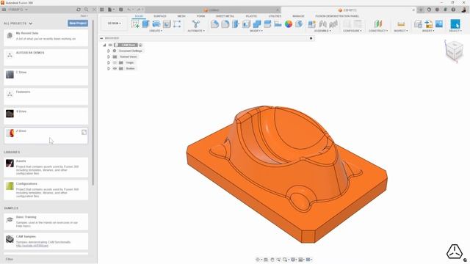Viewport: 470px width, 264px height.
Task: Expand the Named Views node
Action: (109, 56)
